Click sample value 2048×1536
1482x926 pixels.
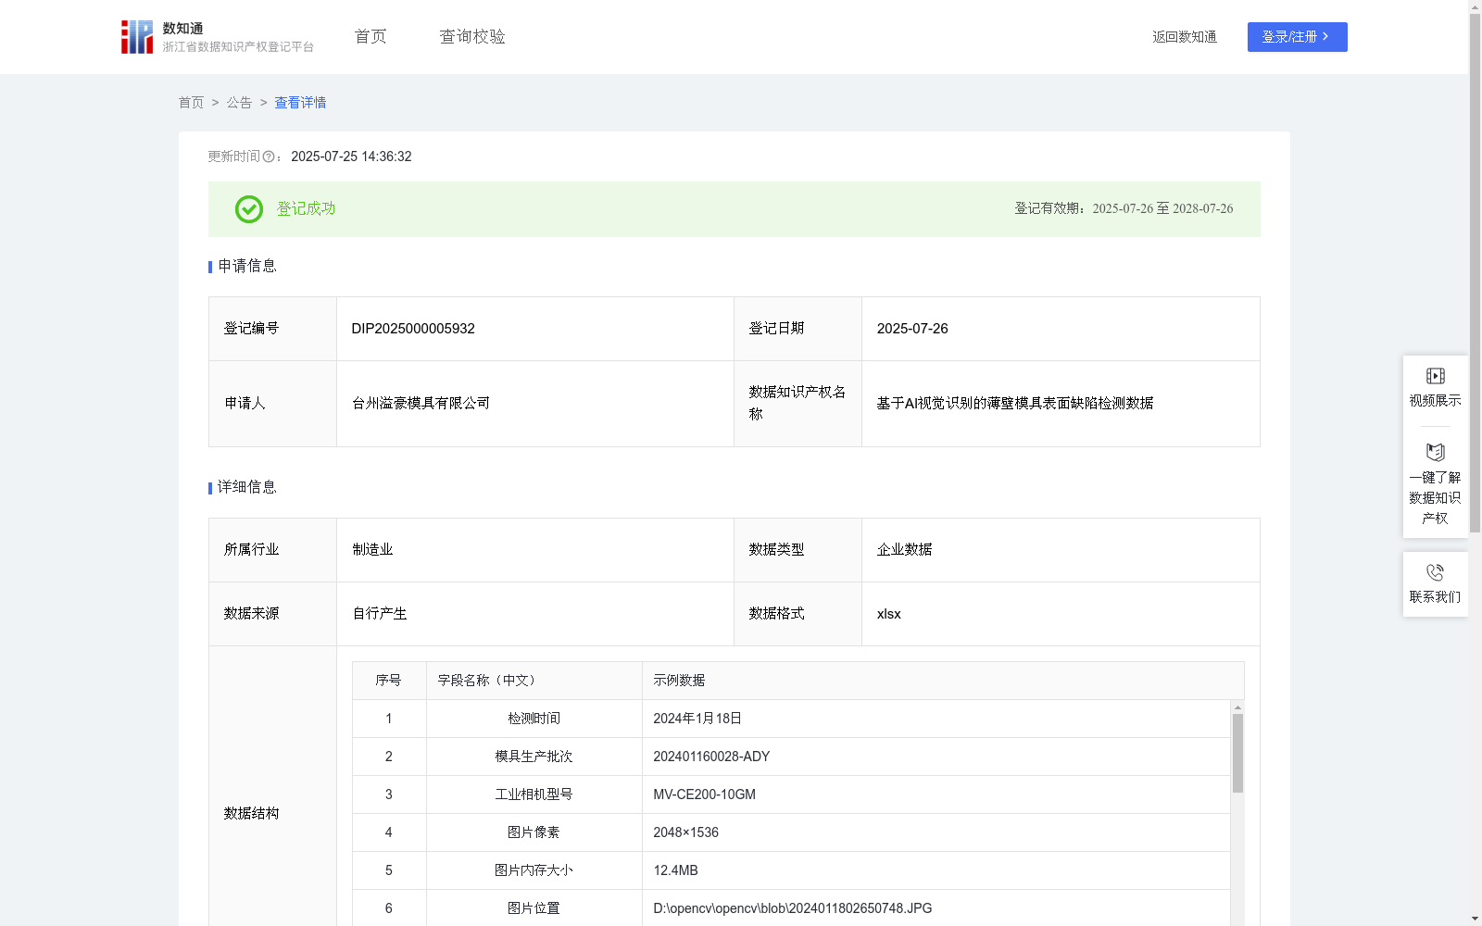point(685,832)
